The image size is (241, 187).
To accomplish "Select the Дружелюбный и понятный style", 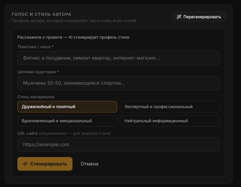I will [x=67, y=107].
